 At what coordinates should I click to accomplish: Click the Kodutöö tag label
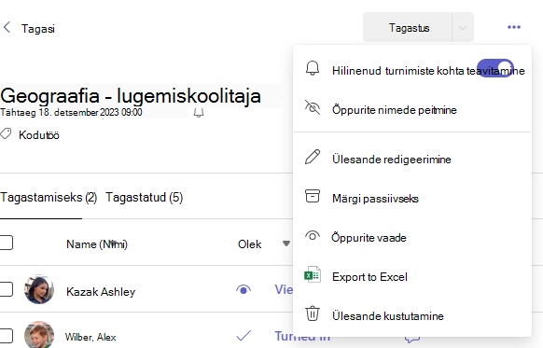point(39,134)
